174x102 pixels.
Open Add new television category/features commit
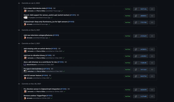point(38,35)
